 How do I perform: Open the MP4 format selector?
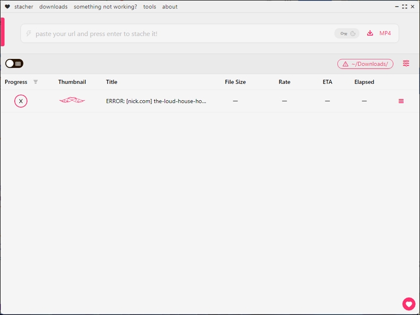coord(385,34)
